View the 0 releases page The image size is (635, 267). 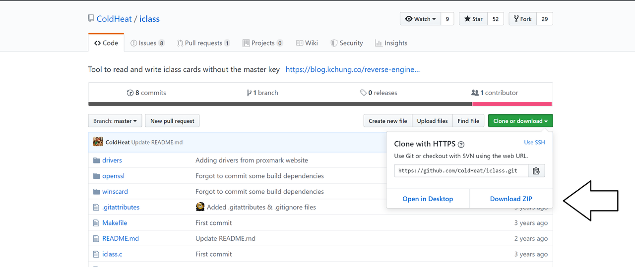379,93
